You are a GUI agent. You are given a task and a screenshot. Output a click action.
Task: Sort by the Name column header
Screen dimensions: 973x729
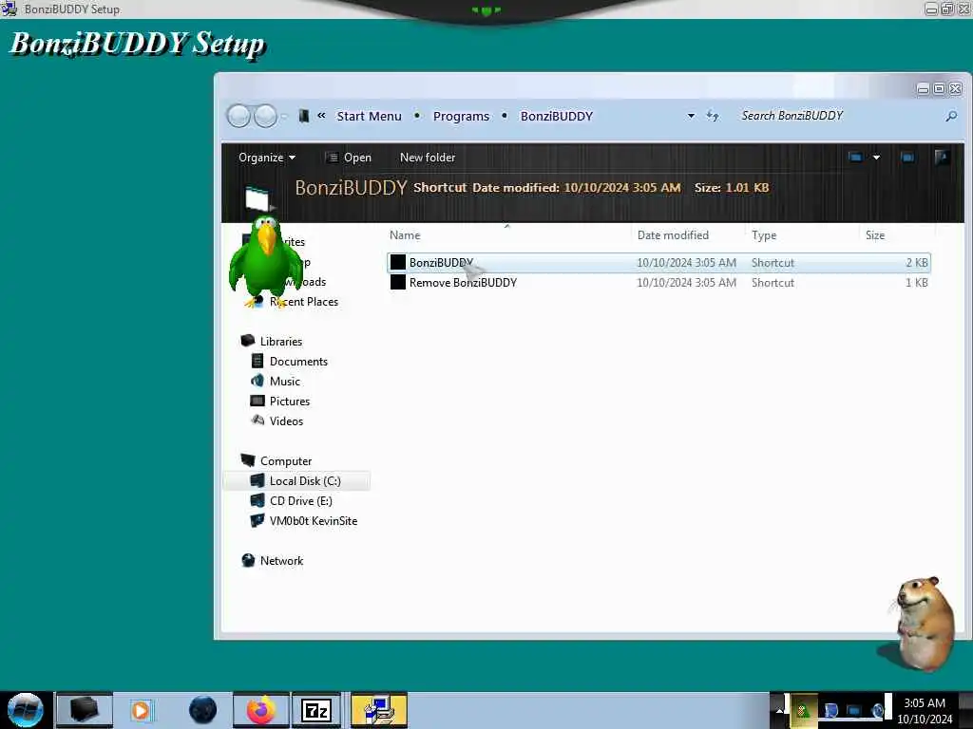coord(405,235)
